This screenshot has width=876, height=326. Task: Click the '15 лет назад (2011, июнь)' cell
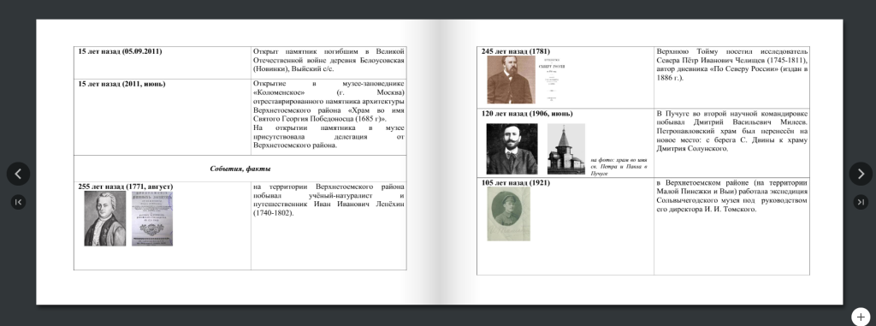[x=162, y=117]
